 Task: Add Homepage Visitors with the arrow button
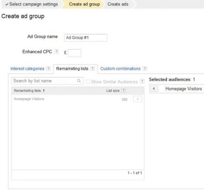click(x=138, y=99)
